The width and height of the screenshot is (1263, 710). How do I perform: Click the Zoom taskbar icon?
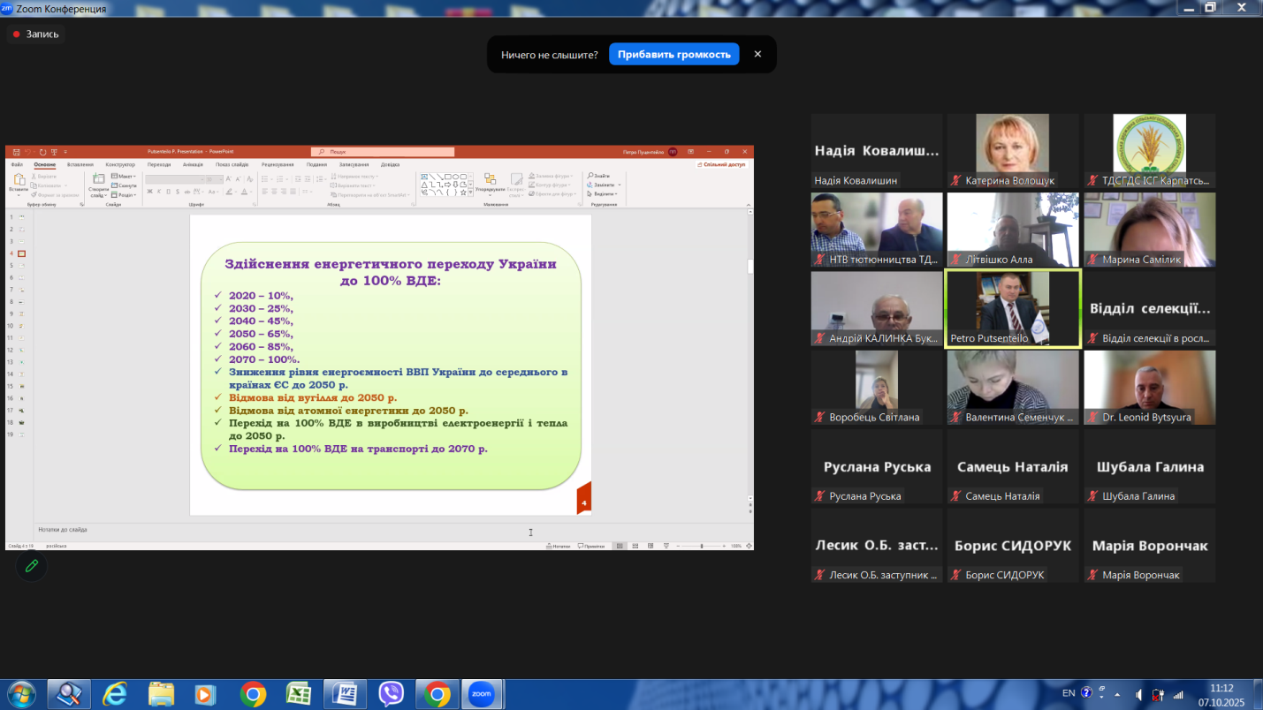(x=481, y=694)
